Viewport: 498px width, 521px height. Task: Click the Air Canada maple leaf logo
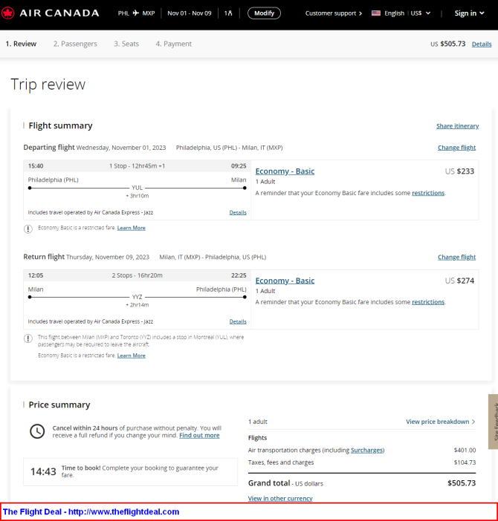pyautogui.click(x=7, y=13)
